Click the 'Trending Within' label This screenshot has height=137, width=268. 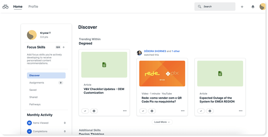coord(90,39)
